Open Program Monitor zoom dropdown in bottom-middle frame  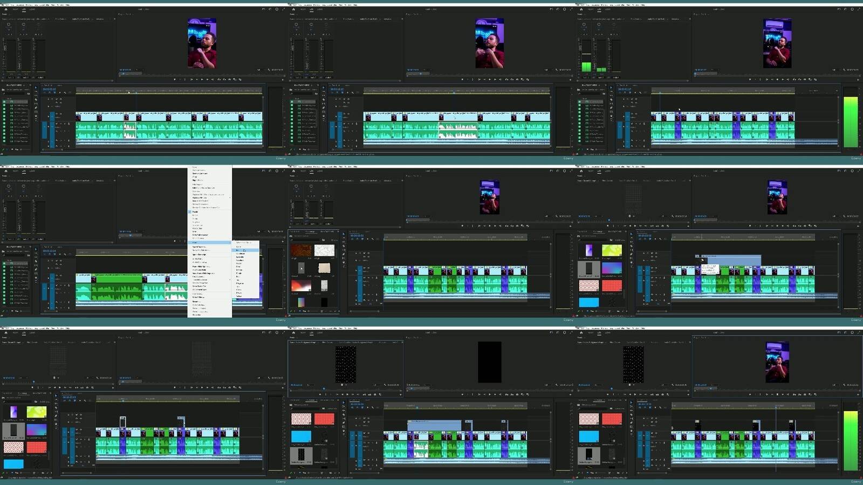[427, 385]
